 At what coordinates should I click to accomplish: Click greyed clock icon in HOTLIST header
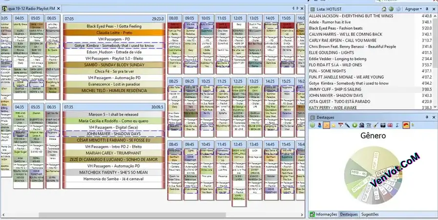pyautogui.click(x=398, y=9)
